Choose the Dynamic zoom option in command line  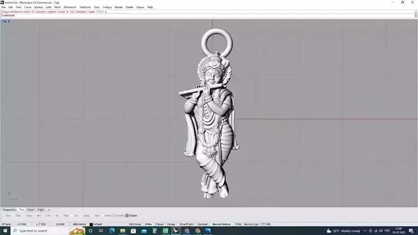click(x=41, y=12)
